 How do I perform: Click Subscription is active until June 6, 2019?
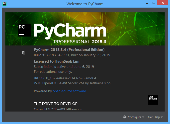(64, 67)
